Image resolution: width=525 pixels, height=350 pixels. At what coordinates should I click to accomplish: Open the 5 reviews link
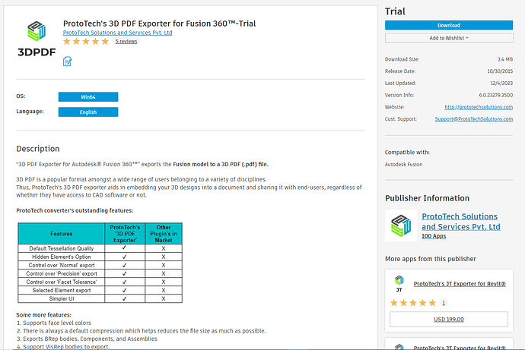pos(126,42)
